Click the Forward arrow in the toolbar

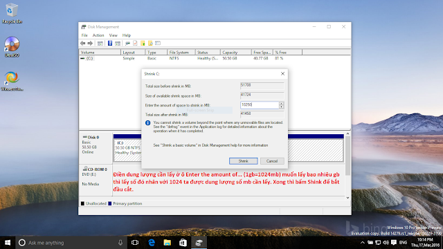pyautogui.click(x=90, y=43)
